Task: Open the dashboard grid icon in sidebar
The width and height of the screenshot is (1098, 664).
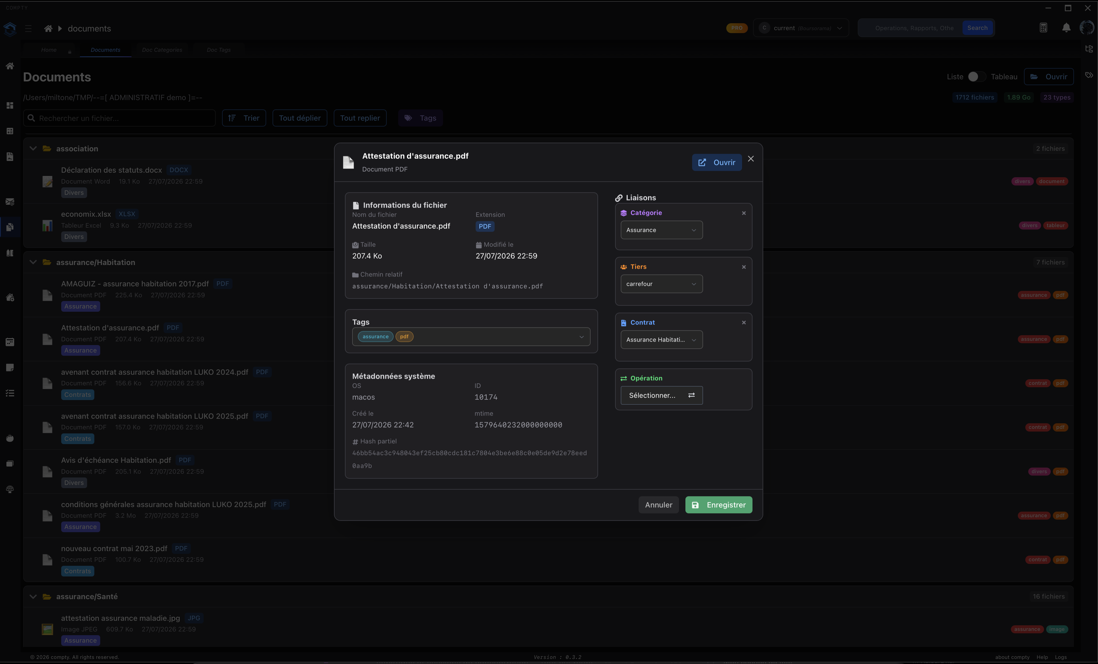Action: point(10,105)
